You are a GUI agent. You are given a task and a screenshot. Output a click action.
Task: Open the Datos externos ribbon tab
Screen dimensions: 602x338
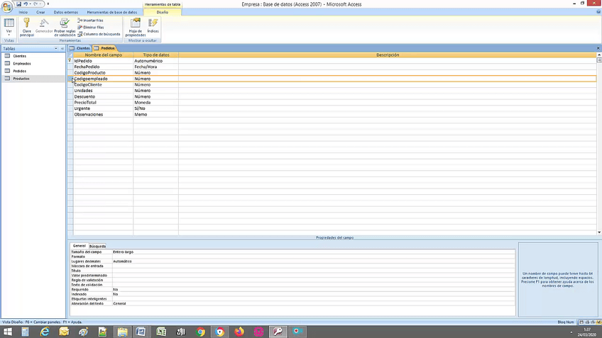pos(66,12)
